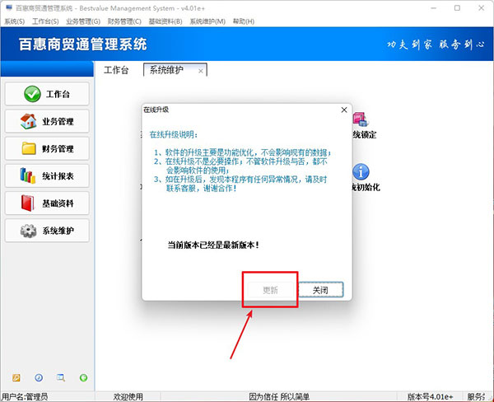Click the 百惠商贸通管理系统 banner title

(x=83, y=44)
